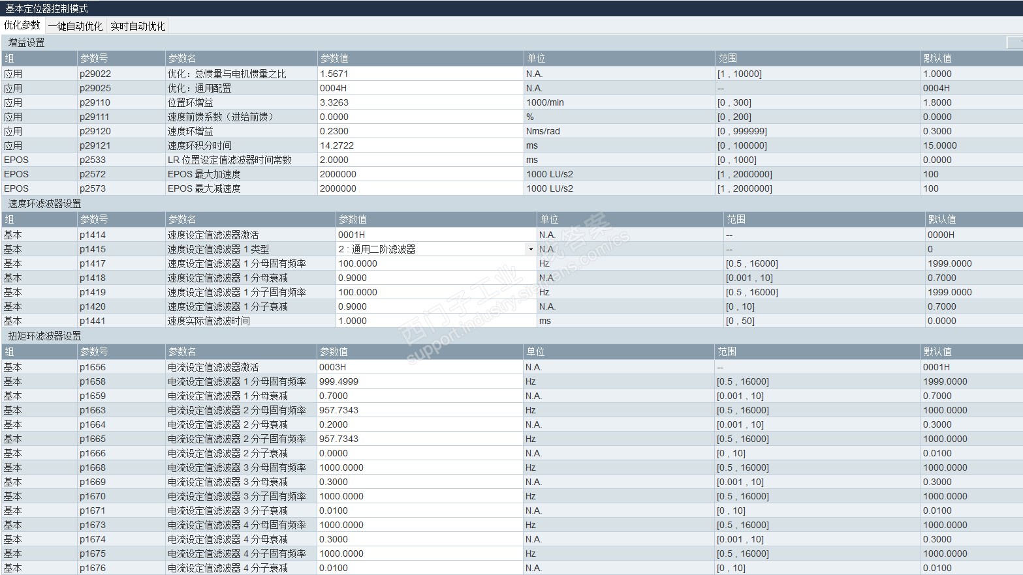Edit the p1676 value field 0.0100
1023x575 pixels.
(420, 568)
